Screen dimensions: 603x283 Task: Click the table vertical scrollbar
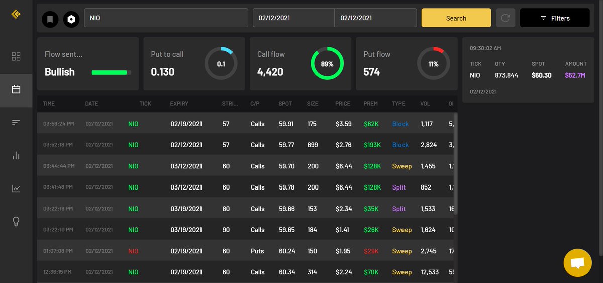click(x=455, y=163)
